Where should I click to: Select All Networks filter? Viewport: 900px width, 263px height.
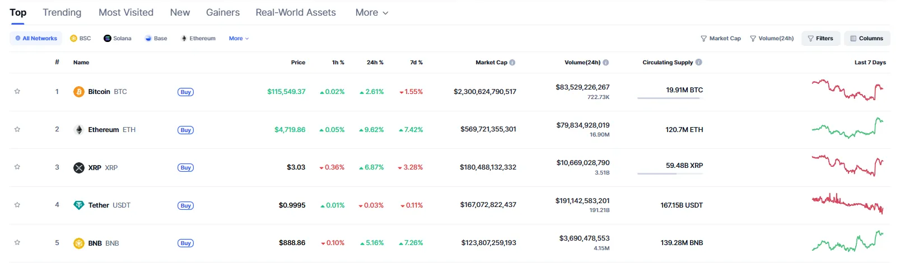(36, 39)
